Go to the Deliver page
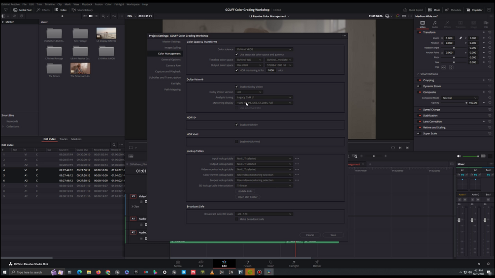 [x=317, y=264]
